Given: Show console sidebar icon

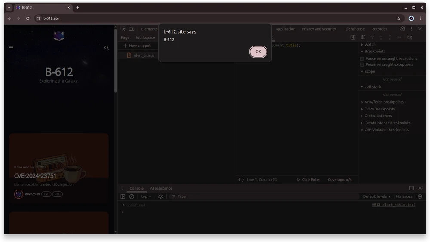Looking at the screenshot, I should click(x=123, y=196).
